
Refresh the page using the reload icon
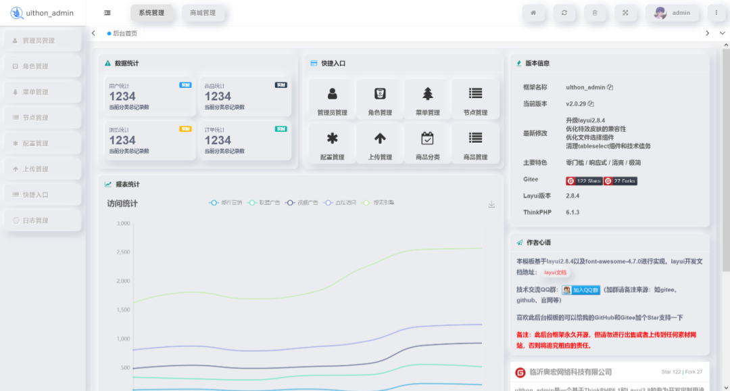(565, 12)
